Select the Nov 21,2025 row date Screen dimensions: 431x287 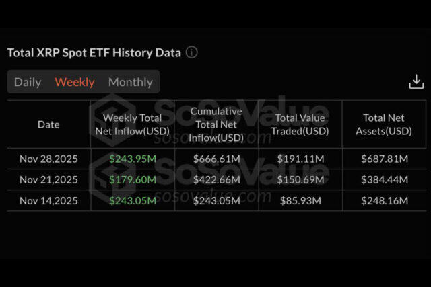(48, 179)
